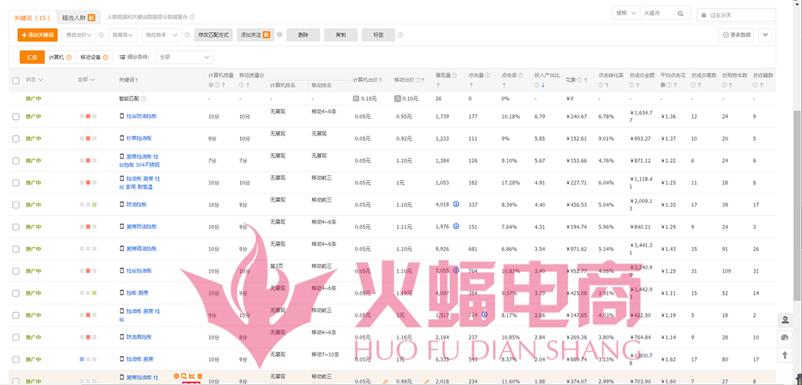This screenshot has width=802, height=385.
Task: Open the 细分条件 全部 dropdown
Action: tap(185, 57)
